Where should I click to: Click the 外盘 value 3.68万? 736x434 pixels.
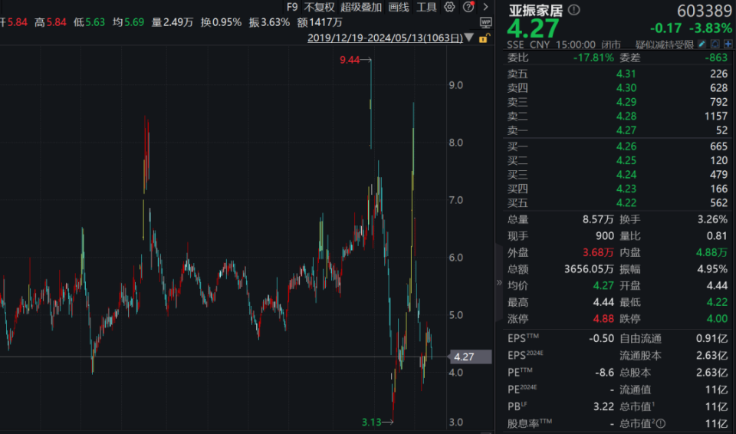click(x=598, y=252)
